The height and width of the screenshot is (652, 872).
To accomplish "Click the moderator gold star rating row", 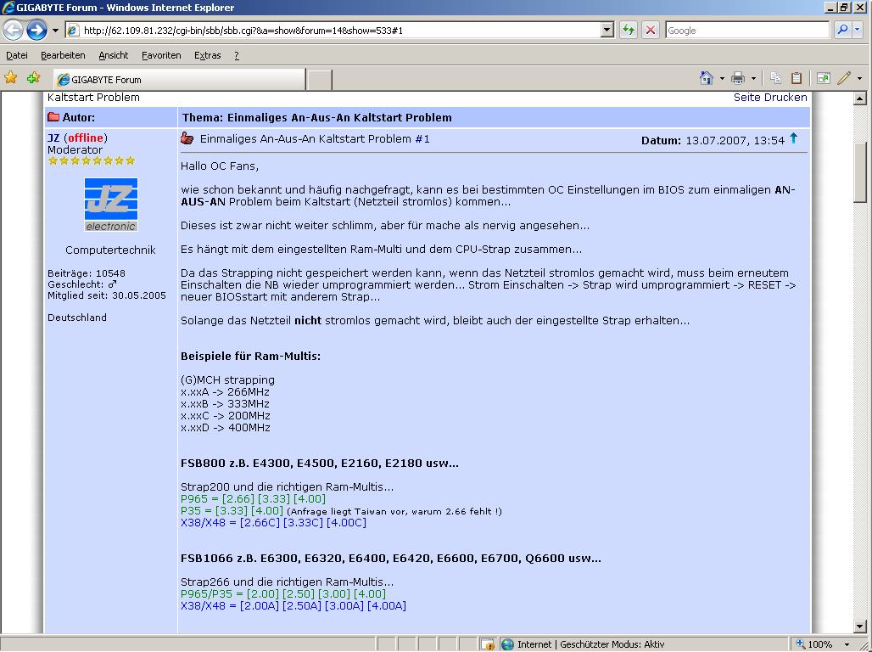I will coord(92,161).
